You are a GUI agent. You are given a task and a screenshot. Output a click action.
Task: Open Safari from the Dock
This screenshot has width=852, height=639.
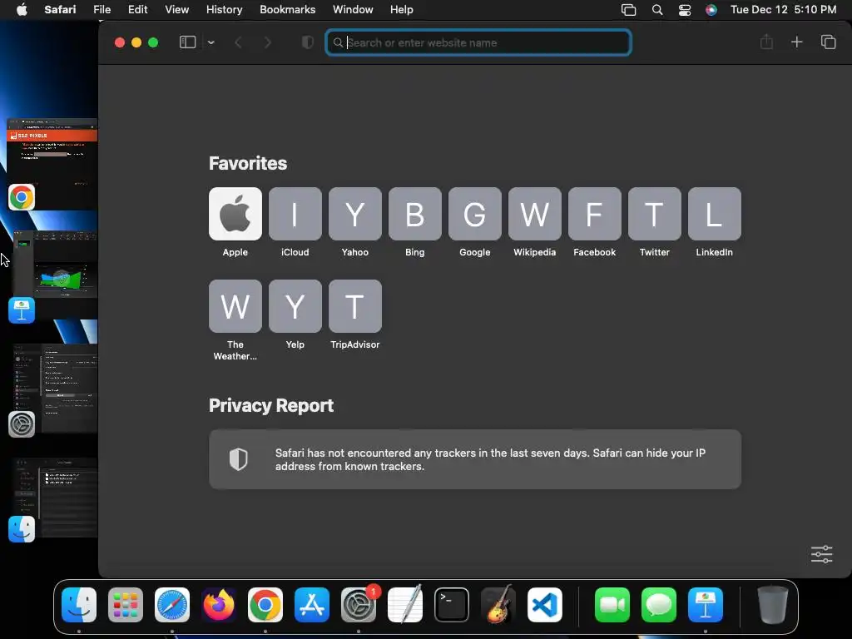[x=172, y=605]
